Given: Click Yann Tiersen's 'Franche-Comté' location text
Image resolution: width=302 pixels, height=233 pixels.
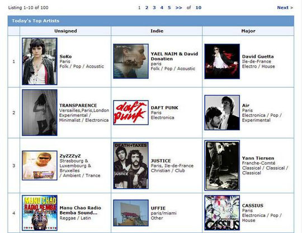Looking at the screenshot, I should pyautogui.click(x=258, y=163).
